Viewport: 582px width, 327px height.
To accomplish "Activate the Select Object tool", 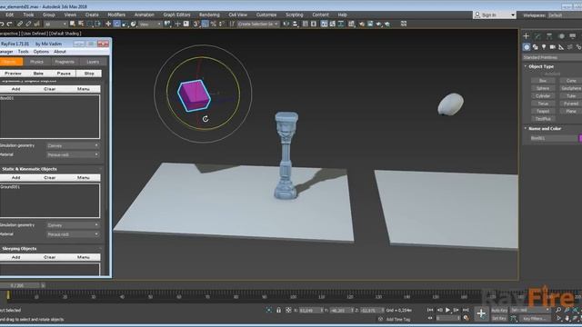I will (73, 24).
